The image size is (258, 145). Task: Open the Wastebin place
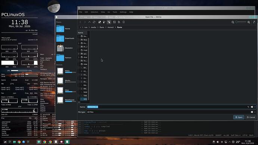tap(66, 48)
